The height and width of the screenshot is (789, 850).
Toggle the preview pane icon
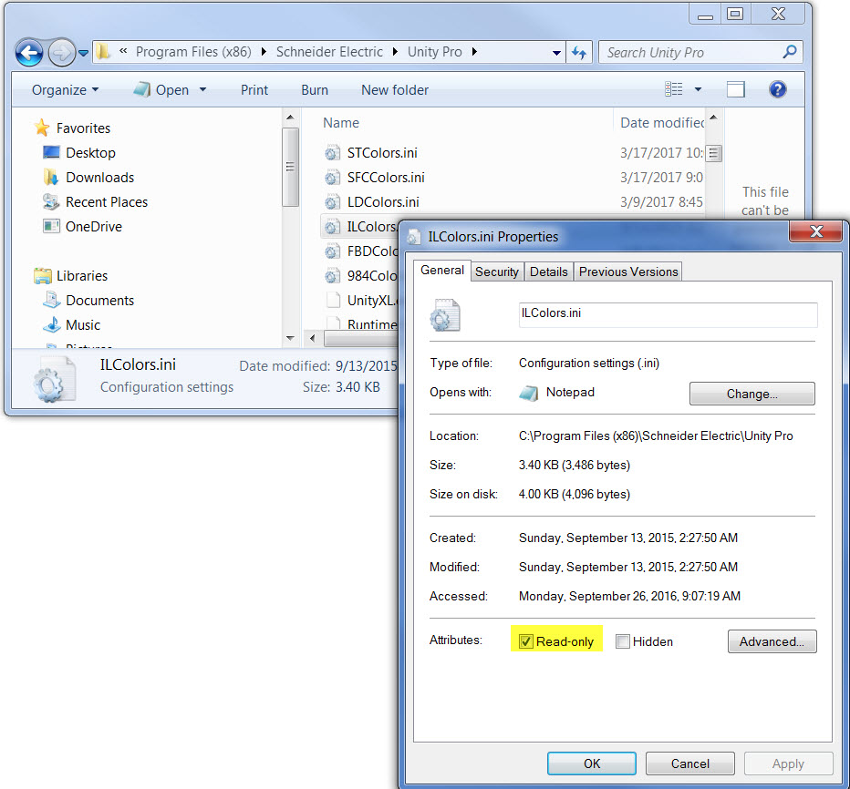coord(736,89)
